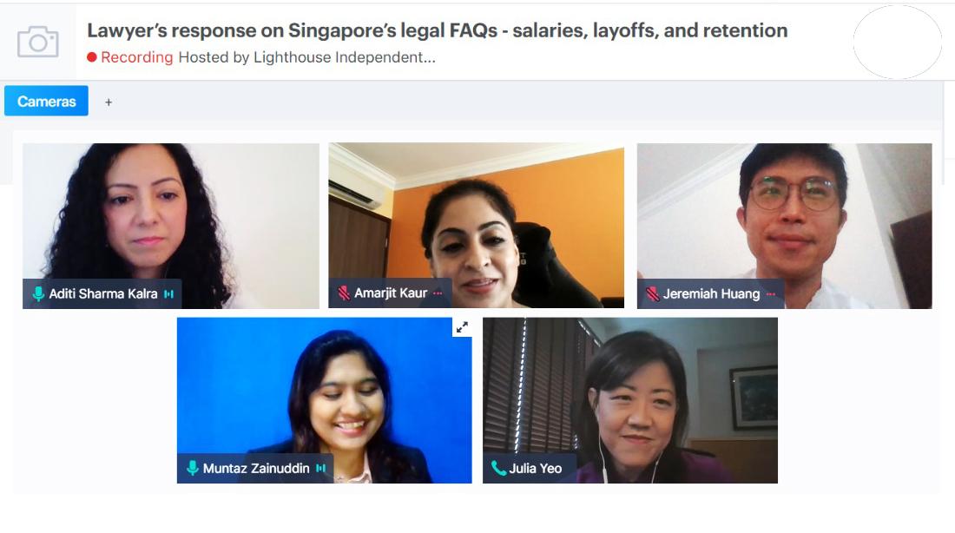Click the red Recording indicator

[130, 57]
